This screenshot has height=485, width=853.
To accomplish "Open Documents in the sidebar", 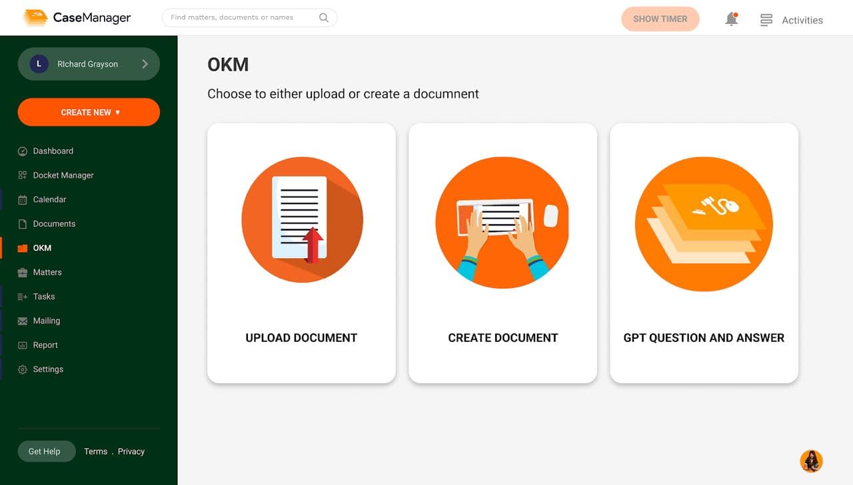I will pos(54,224).
